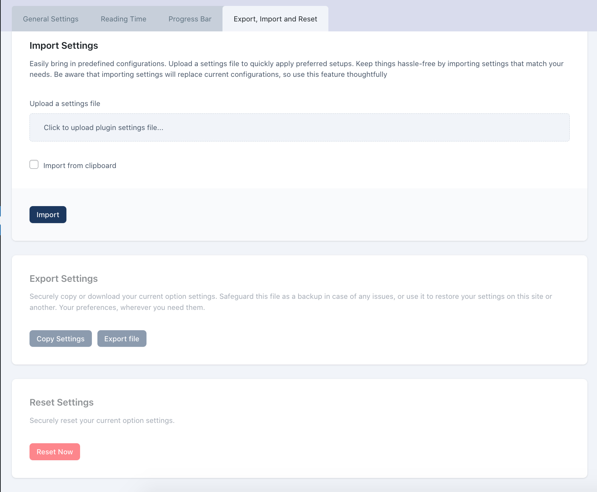Click the 'Upload a settings file' label
597x492 pixels.
click(x=65, y=103)
